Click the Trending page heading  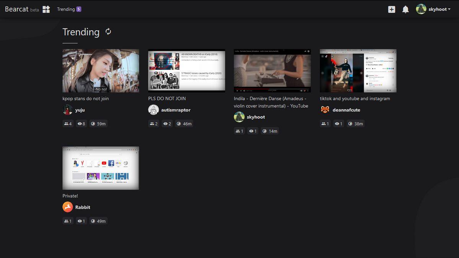[81, 32]
